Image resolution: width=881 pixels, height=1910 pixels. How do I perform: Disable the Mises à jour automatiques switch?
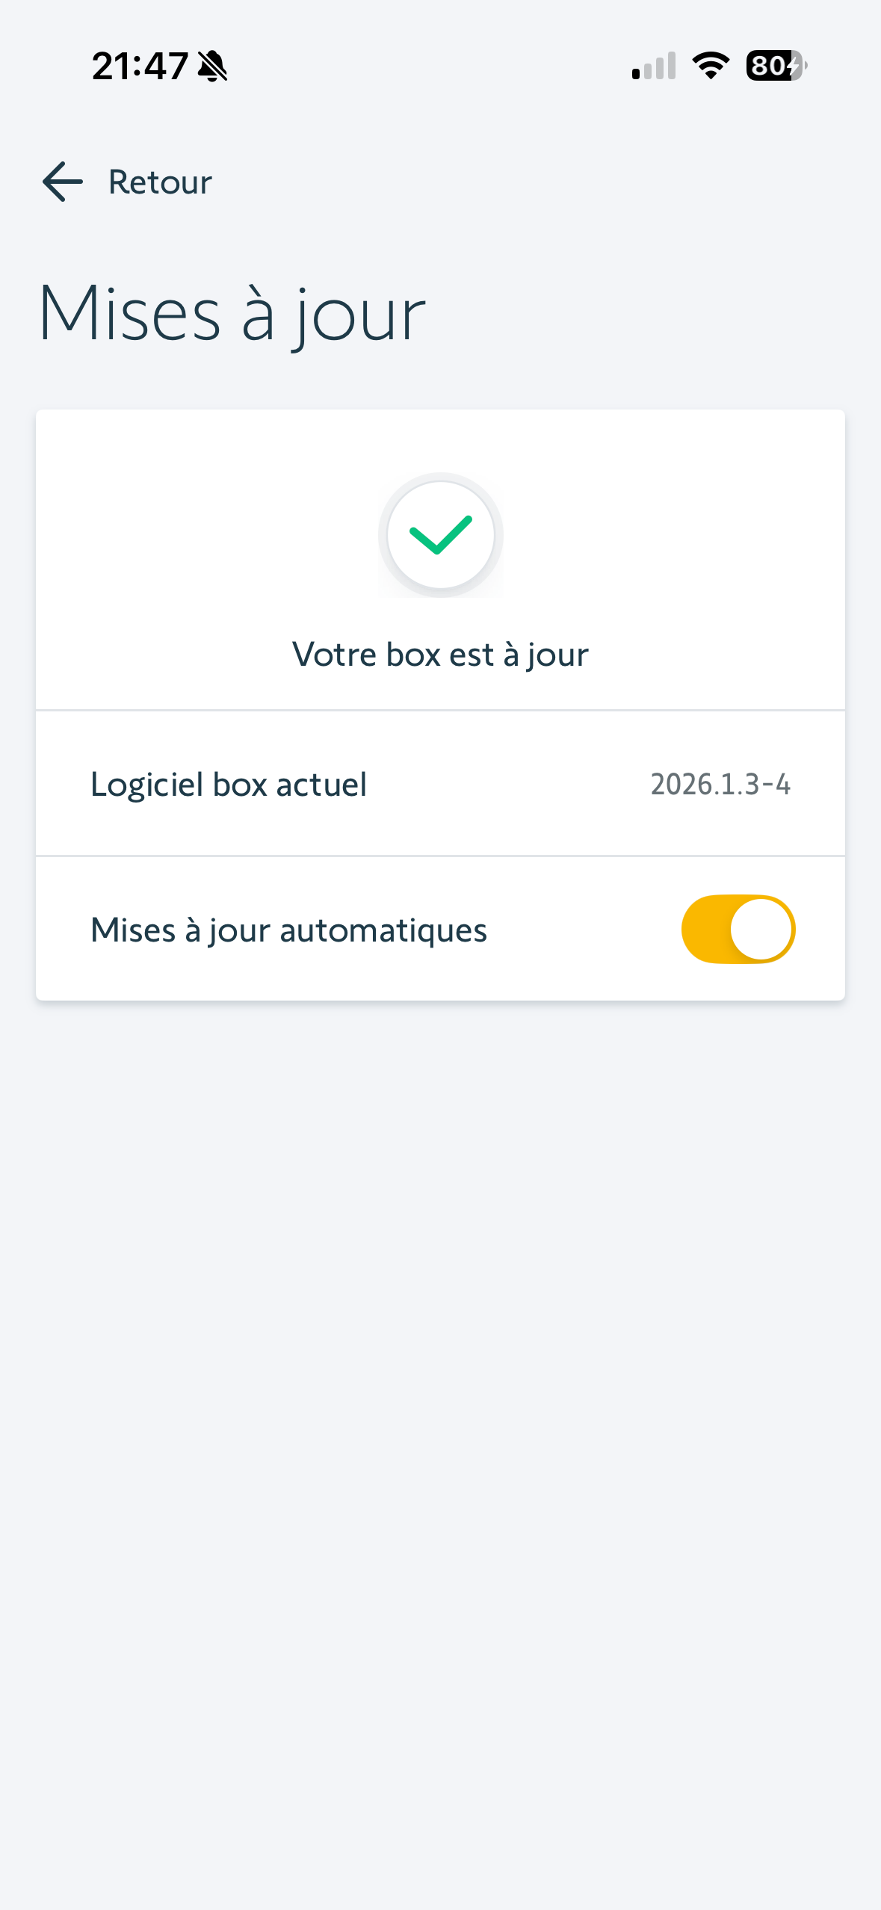click(738, 929)
